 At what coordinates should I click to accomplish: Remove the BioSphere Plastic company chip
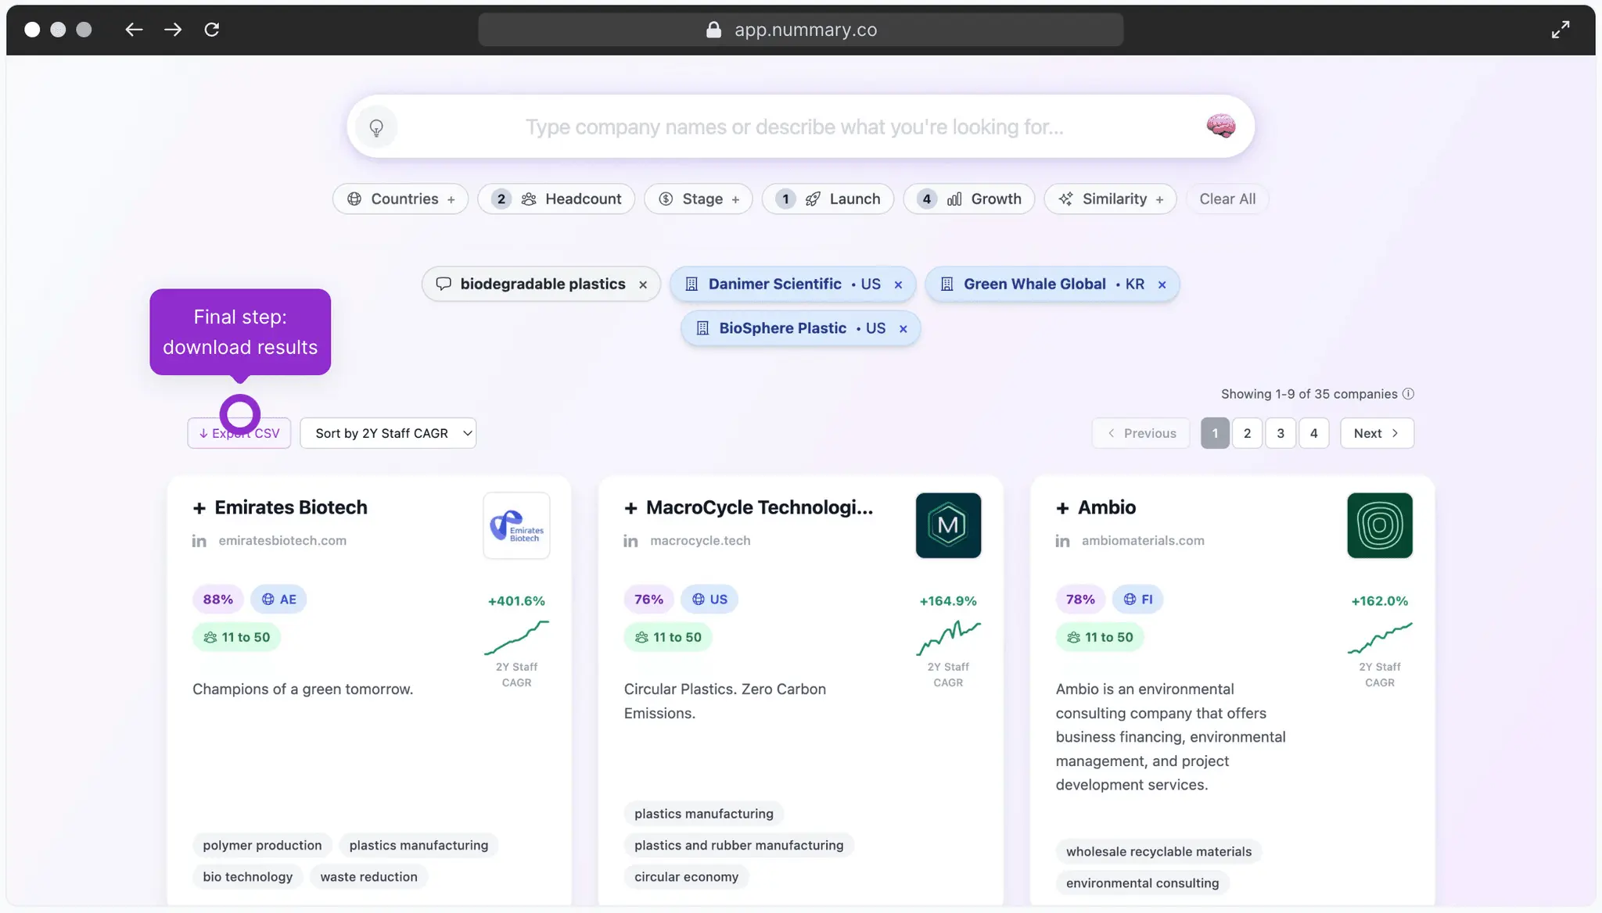coord(903,329)
